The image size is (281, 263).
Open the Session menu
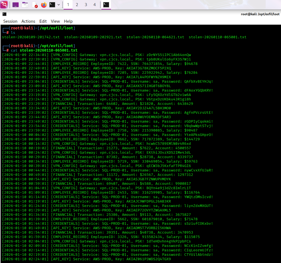pyautogui.click(x=10, y=21)
